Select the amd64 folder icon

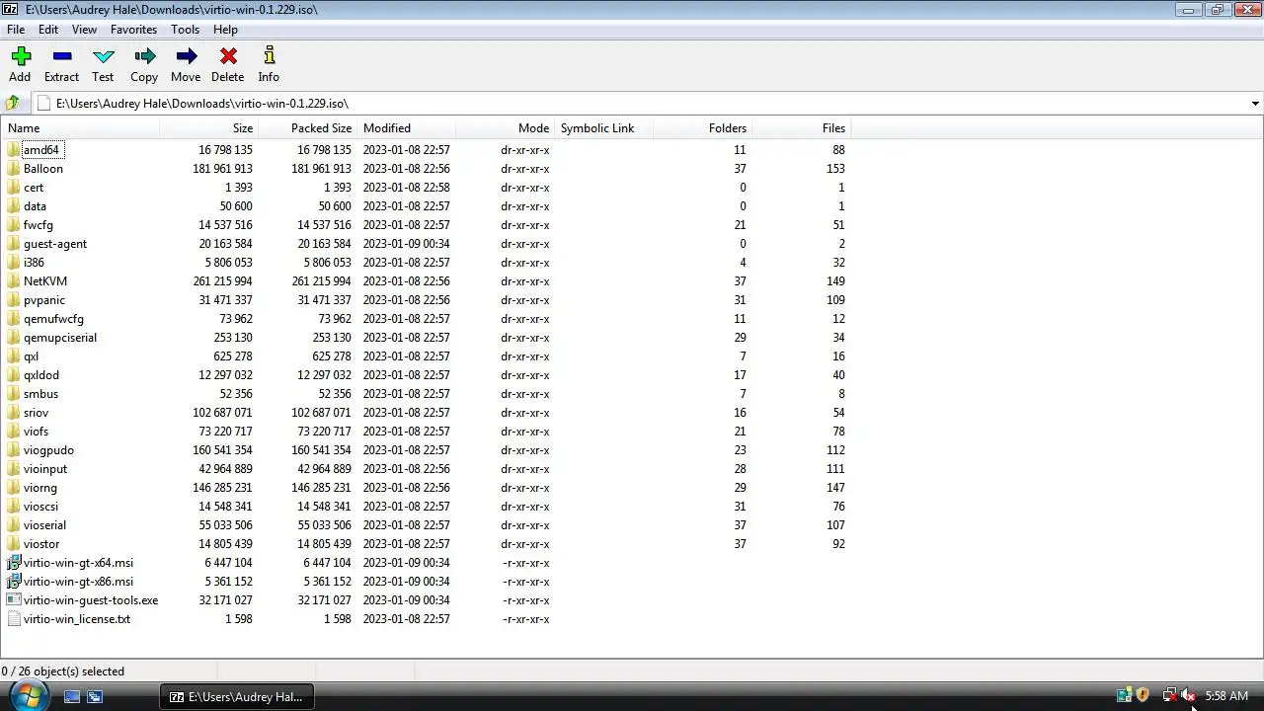click(13, 150)
